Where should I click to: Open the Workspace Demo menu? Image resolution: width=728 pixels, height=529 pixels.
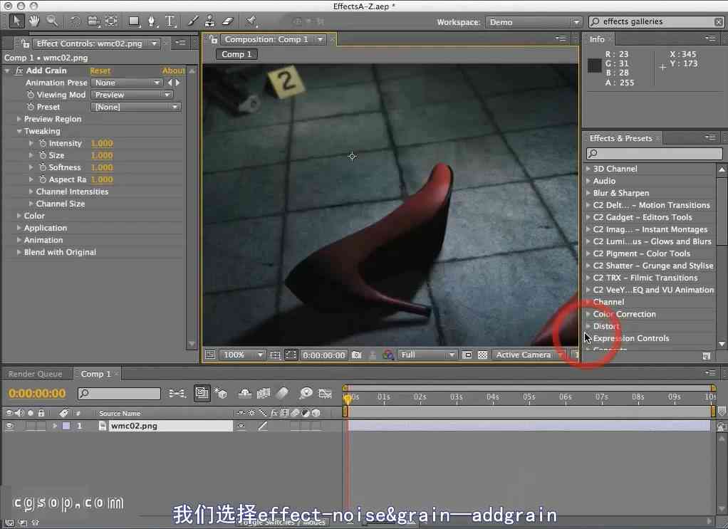point(534,22)
